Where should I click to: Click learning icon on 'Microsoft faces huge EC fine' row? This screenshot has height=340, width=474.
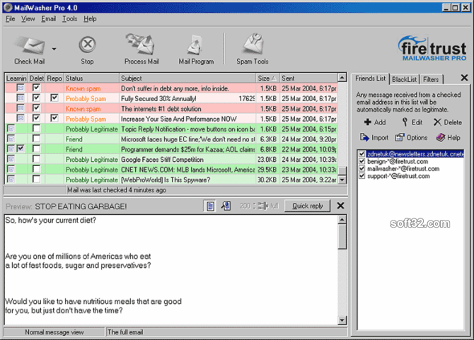pos(11,139)
